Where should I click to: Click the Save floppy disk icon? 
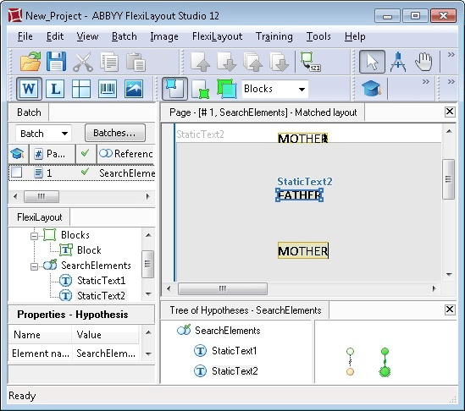tap(57, 62)
